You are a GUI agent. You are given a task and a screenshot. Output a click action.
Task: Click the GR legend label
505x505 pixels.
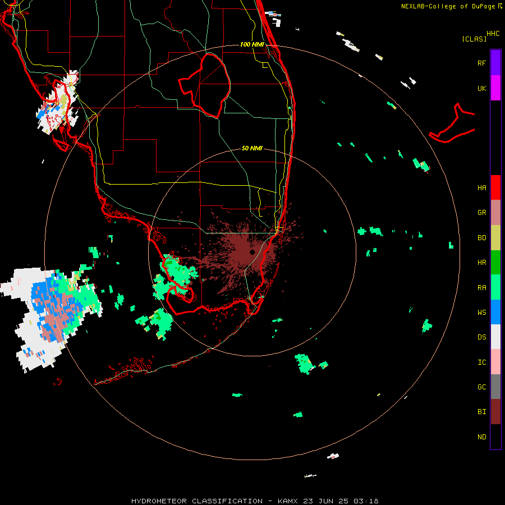(x=481, y=213)
